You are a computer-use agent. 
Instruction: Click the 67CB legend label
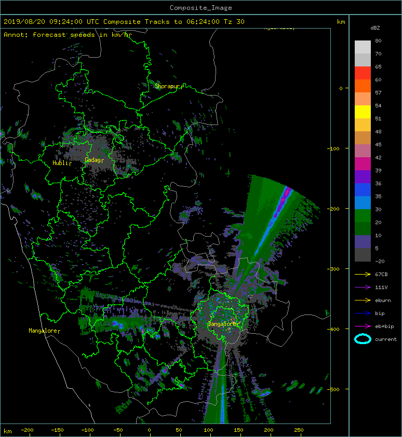click(x=381, y=274)
